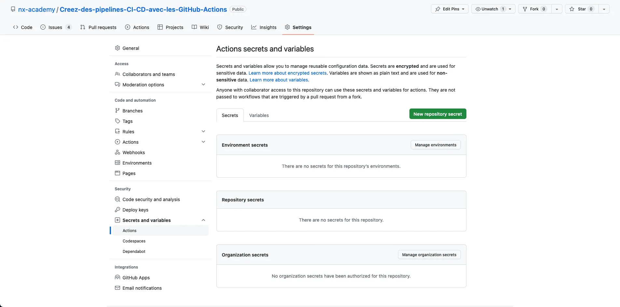Click the General gear icon

(117, 48)
